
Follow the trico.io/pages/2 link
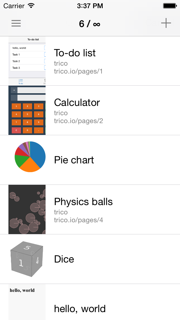click(78, 121)
